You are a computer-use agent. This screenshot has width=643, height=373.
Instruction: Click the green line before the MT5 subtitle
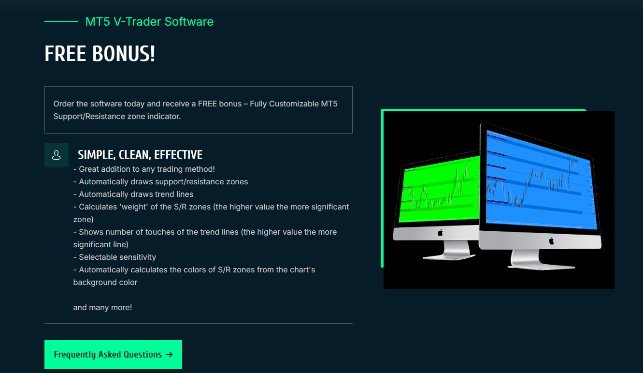(x=61, y=22)
